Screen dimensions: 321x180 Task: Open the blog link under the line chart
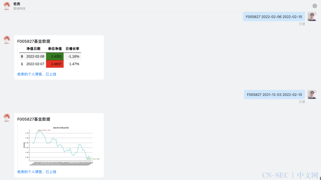pyautogui.click(x=37, y=172)
